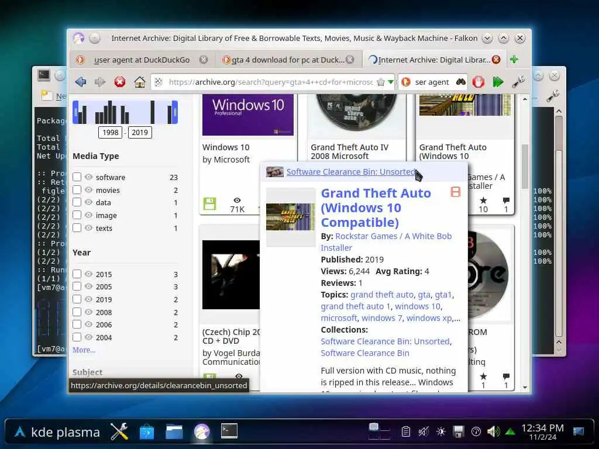Show only movies using its eye icon

pyautogui.click(x=89, y=190)
